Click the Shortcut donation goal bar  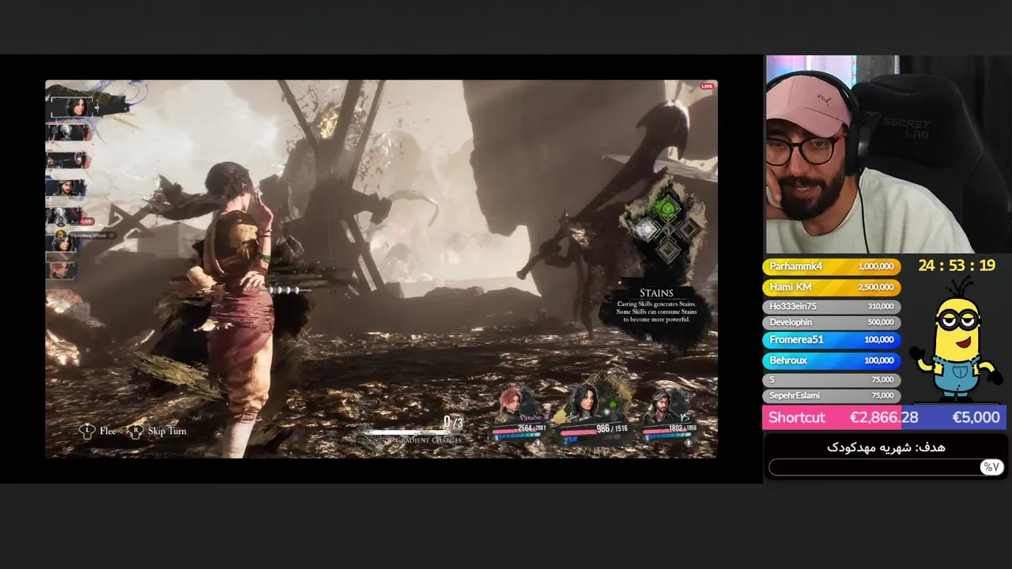884,417
